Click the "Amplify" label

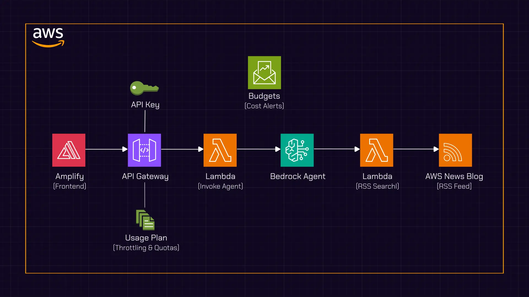[70, 177]
